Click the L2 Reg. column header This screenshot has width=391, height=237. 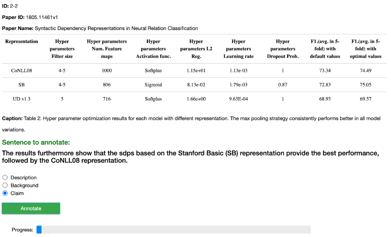pyautogui.click(x=196, y=49)
